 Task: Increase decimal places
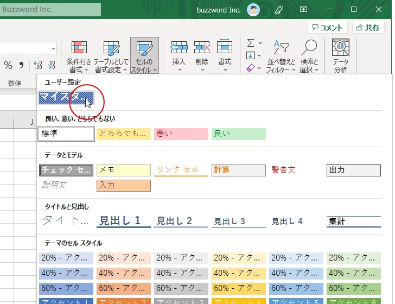38,65
